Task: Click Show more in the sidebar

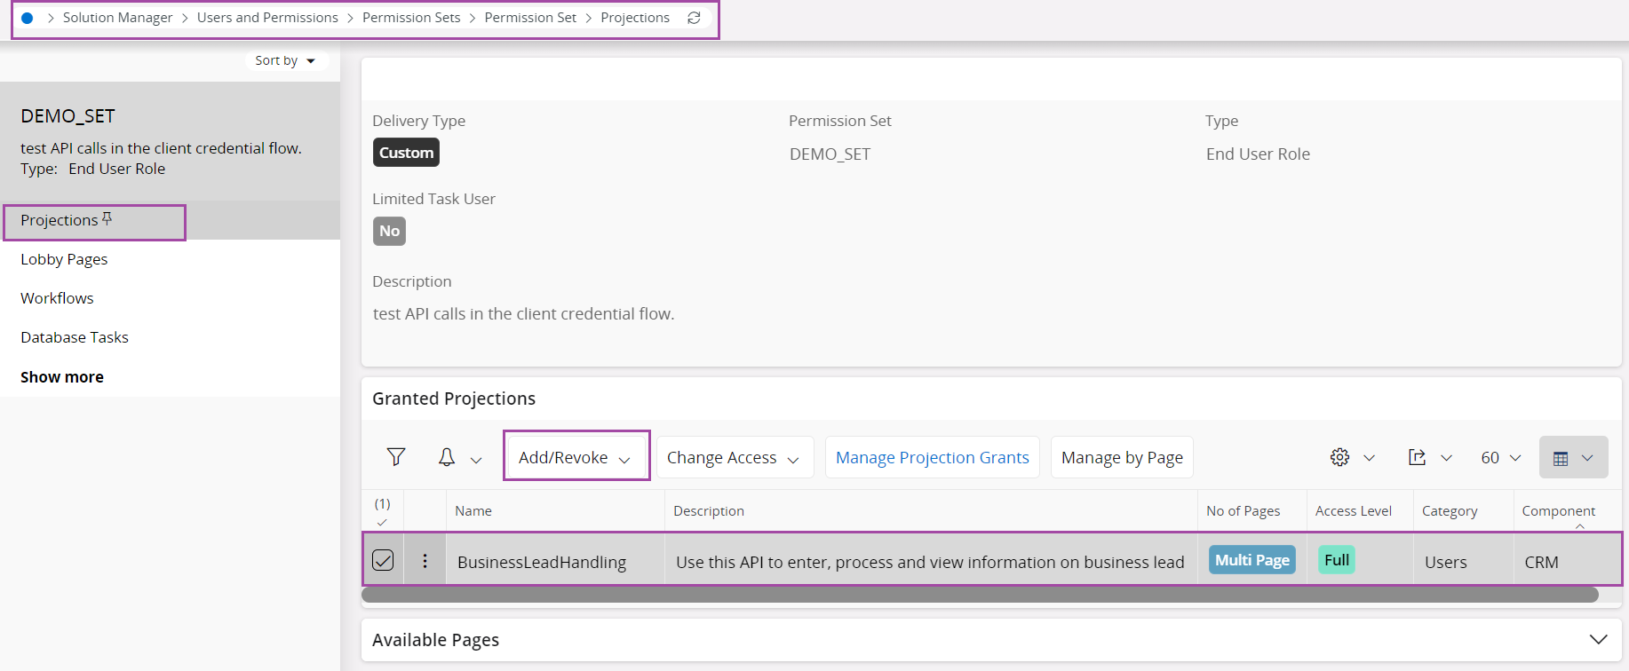Action: (x=62, y=377)
